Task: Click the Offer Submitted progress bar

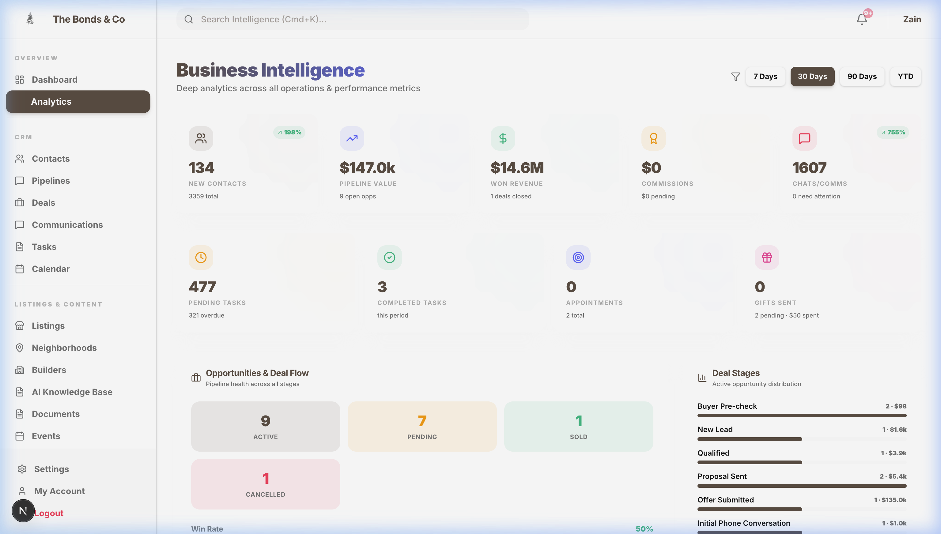Action: pos(802,509)
